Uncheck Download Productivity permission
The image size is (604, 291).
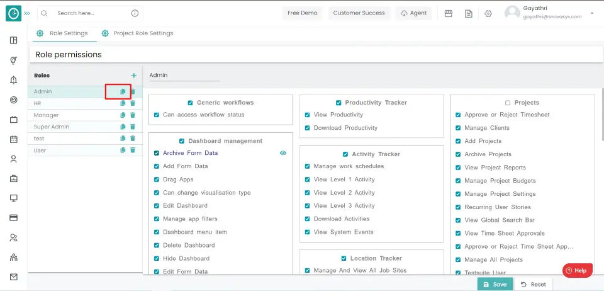[x=307, y=128]
